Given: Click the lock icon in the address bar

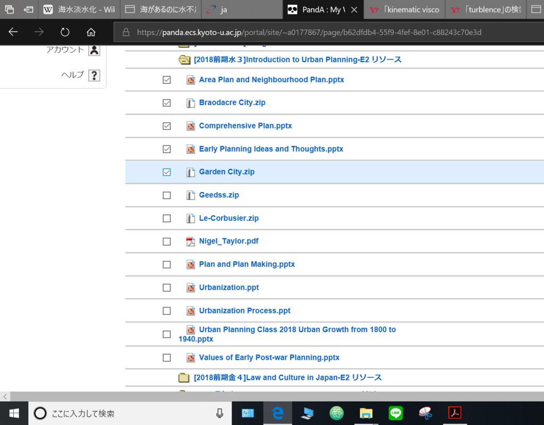Looking at the screenshot, I should (126, 32).
